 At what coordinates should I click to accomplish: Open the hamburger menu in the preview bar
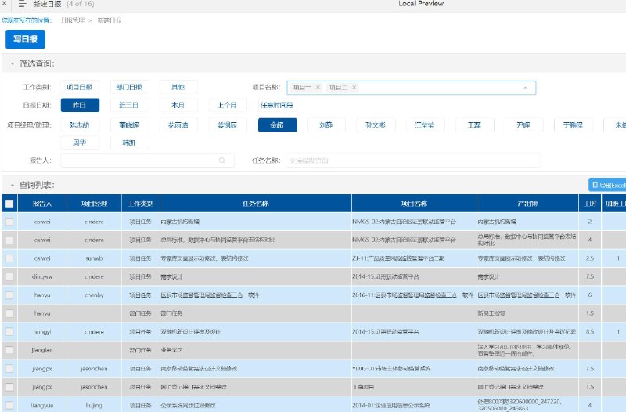point(22,4)
